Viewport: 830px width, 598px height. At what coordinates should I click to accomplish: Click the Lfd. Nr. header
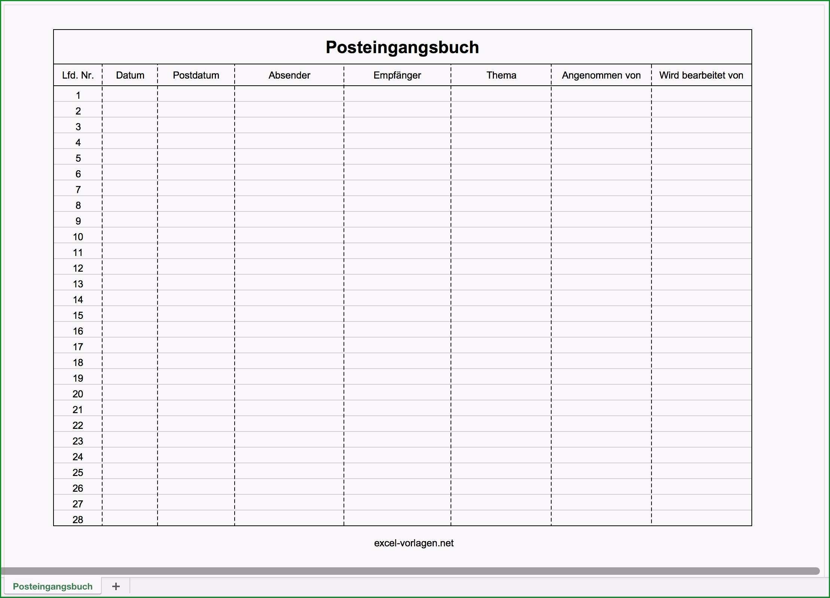(x=78, y=75)
